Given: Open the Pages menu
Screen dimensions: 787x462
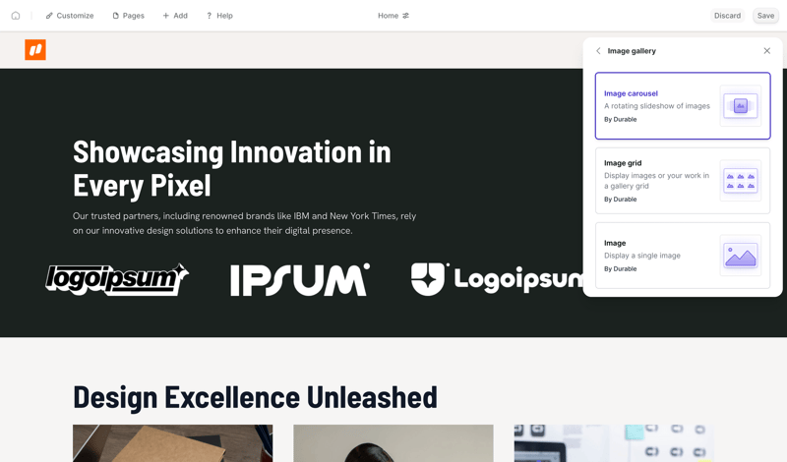Looking at the screenshot, I should [128, 16].
